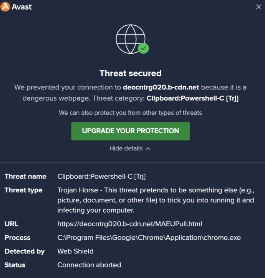This screenshot has width=265, height=278.
Task: Click the bold deocntrg020.b-cdn.net domain text
Action: [161, 87]
